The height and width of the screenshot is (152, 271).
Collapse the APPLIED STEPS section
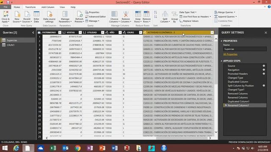pyautogui.click(x=221, y=61)
